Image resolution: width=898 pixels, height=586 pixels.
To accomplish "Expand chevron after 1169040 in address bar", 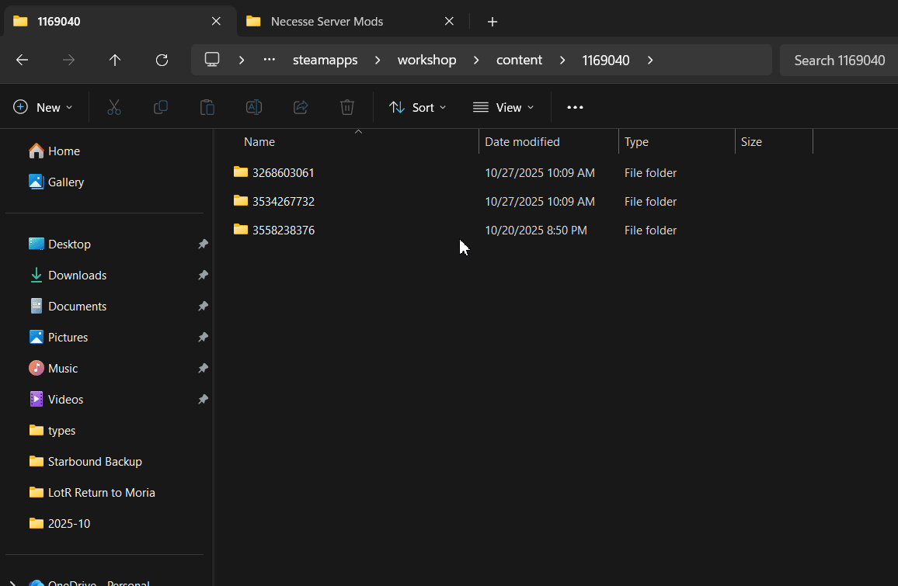I will click(649, 60).
